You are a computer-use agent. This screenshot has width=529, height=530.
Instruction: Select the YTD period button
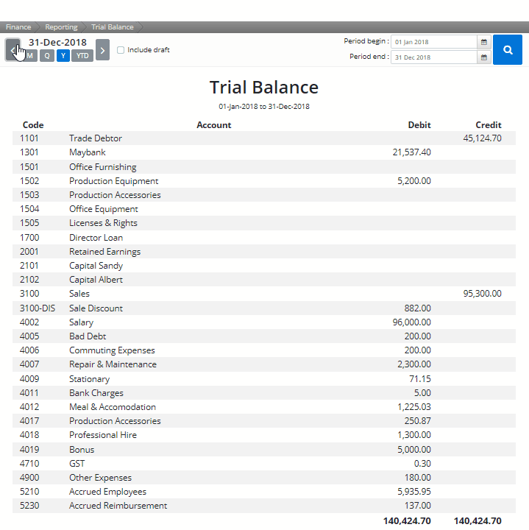click(82, 55)
